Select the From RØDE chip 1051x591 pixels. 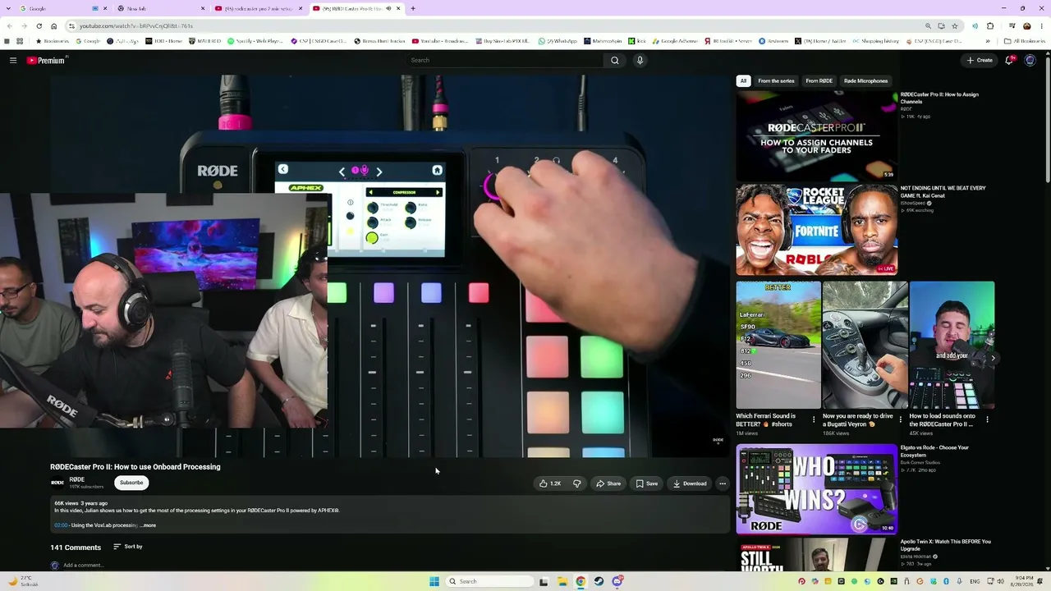(819, 81)
